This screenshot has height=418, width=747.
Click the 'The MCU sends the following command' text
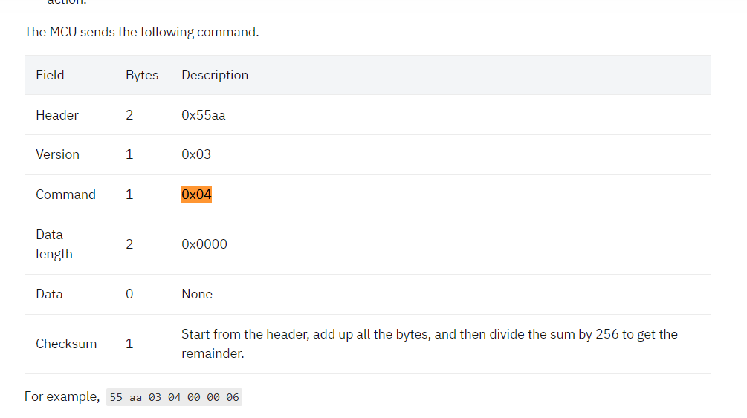click(x=141, y=32)
